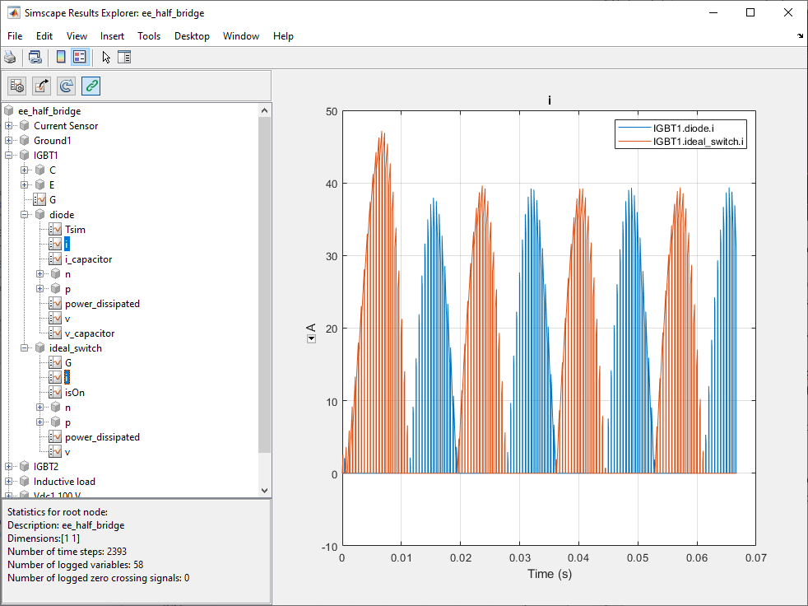This screenshot has width=808, height=606.
Task: Toggle the green link time axes button
Action: point(91,85)
